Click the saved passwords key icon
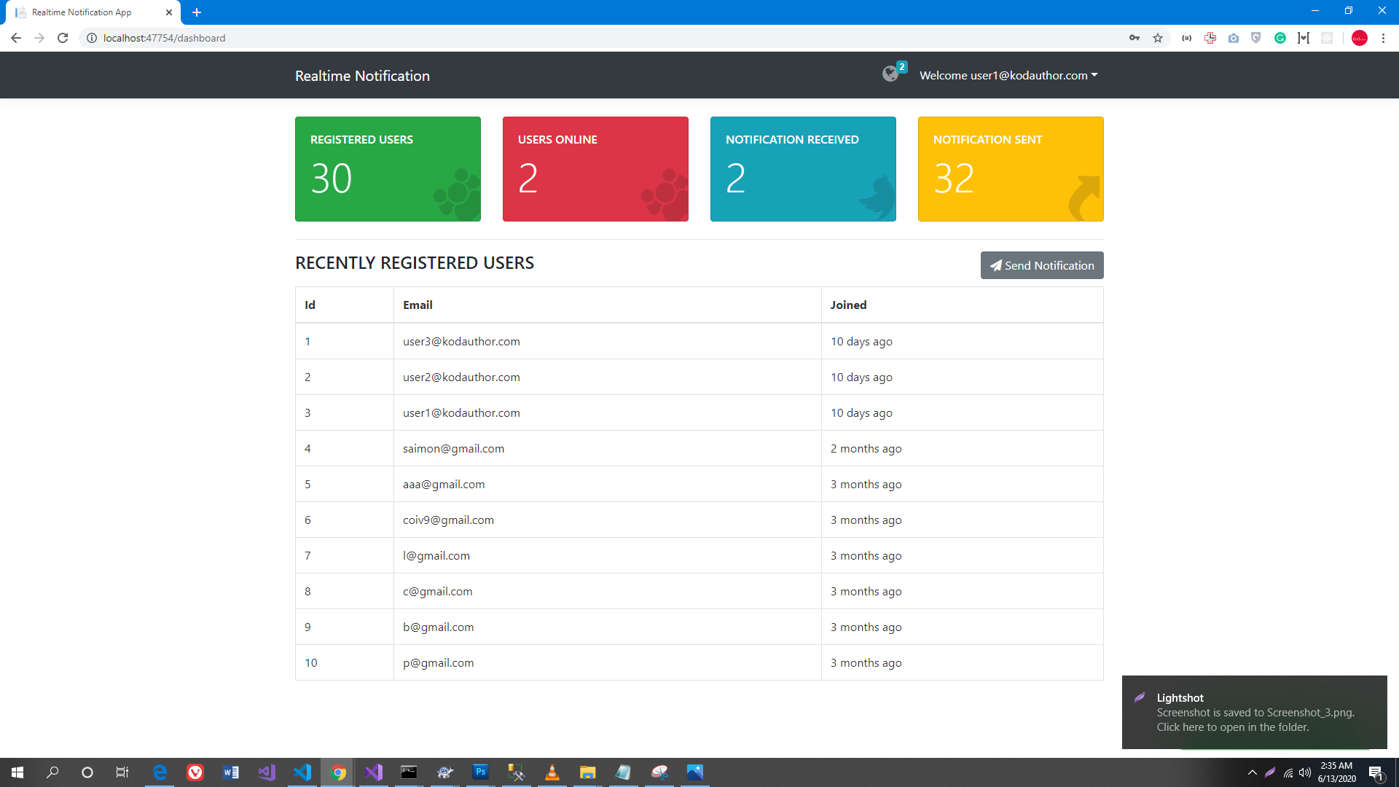The image size is (1399, 787). [1135, 38]
